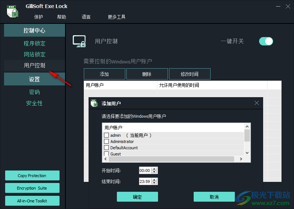Select the Guest row text

[x=115, y=154]
